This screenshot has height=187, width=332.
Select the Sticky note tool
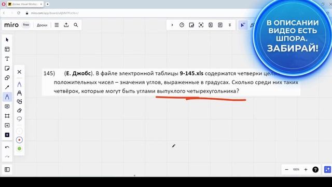pos(7,68)
